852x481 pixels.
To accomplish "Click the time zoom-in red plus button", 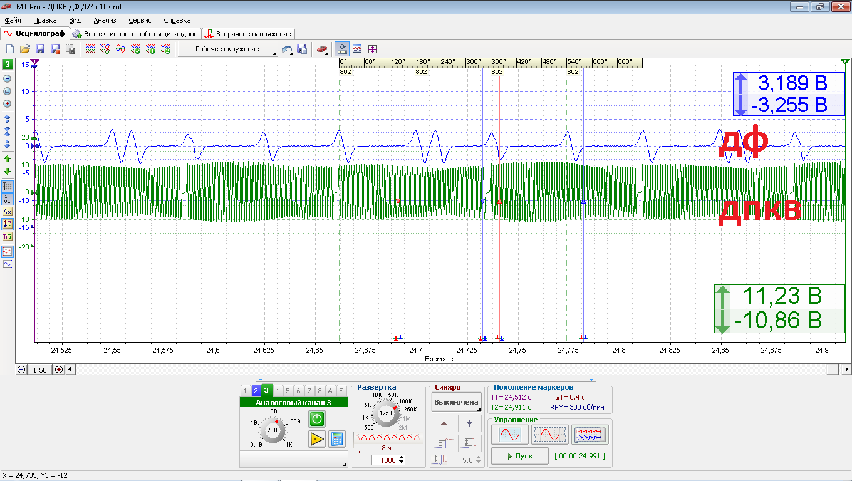I will [x=59, y=370].
